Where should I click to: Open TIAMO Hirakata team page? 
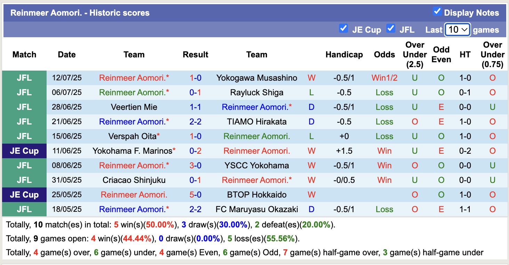click(257, 121)
